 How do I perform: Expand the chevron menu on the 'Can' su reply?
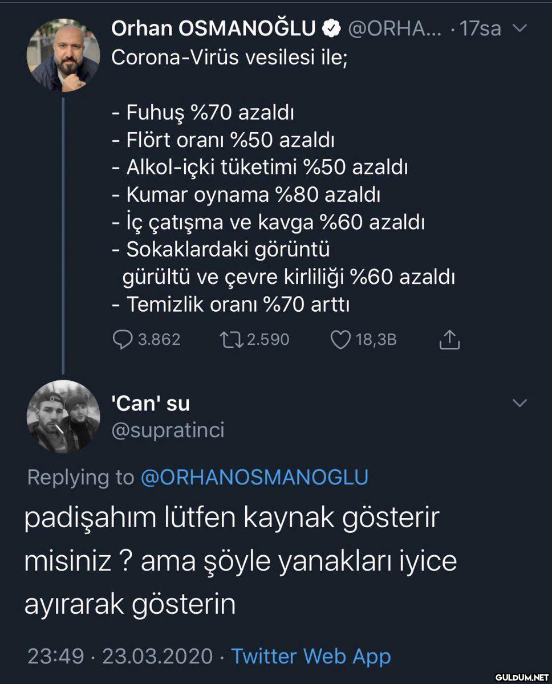click(x=520, y=403)
